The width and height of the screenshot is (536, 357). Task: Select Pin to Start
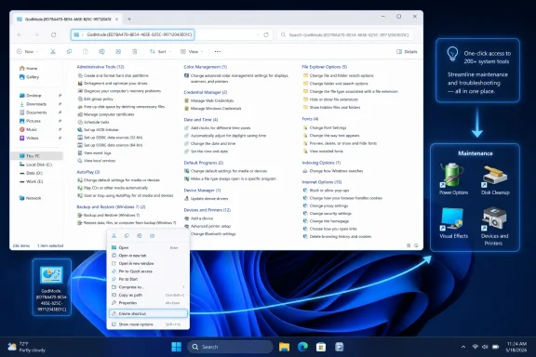[x=148, y=279]
